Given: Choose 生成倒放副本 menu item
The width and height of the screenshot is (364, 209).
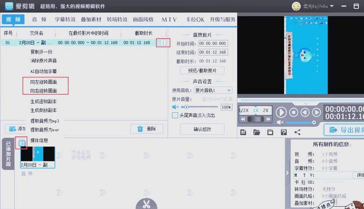Looking at the screenshot, I should [x=43, y=110].
